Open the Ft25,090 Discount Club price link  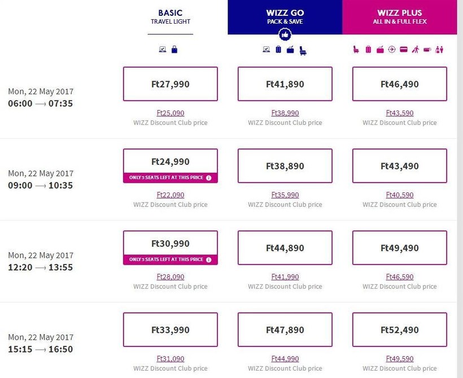(x=170, y=113)
